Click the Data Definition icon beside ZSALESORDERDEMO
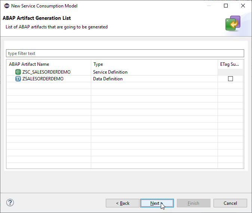Image resolution: width=252 pixels, height=213 pixels. tap(18, 79)
